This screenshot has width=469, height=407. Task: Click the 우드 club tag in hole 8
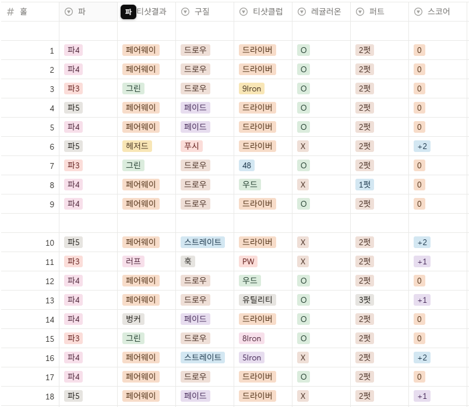[250, 185]
